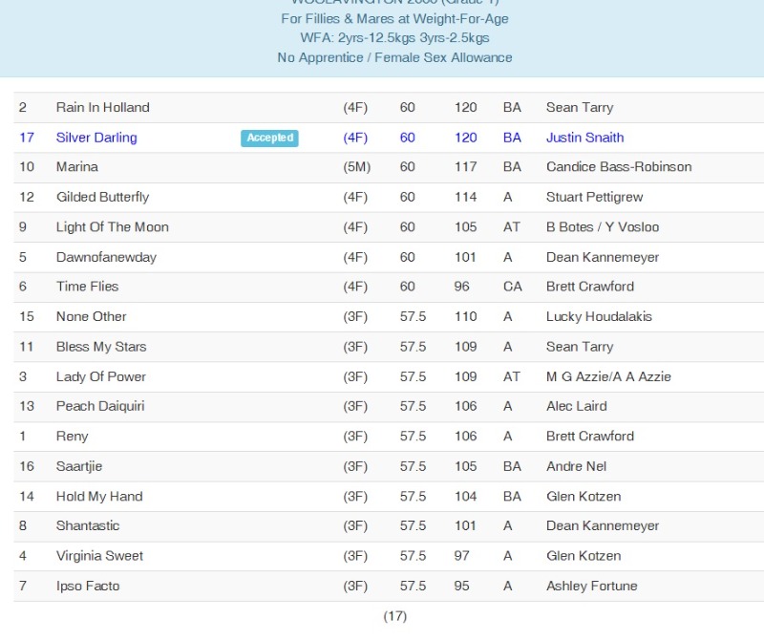Open the Bless My Stars entry
Viewport: 764px width, 641px height.
[x=101, y=347]
